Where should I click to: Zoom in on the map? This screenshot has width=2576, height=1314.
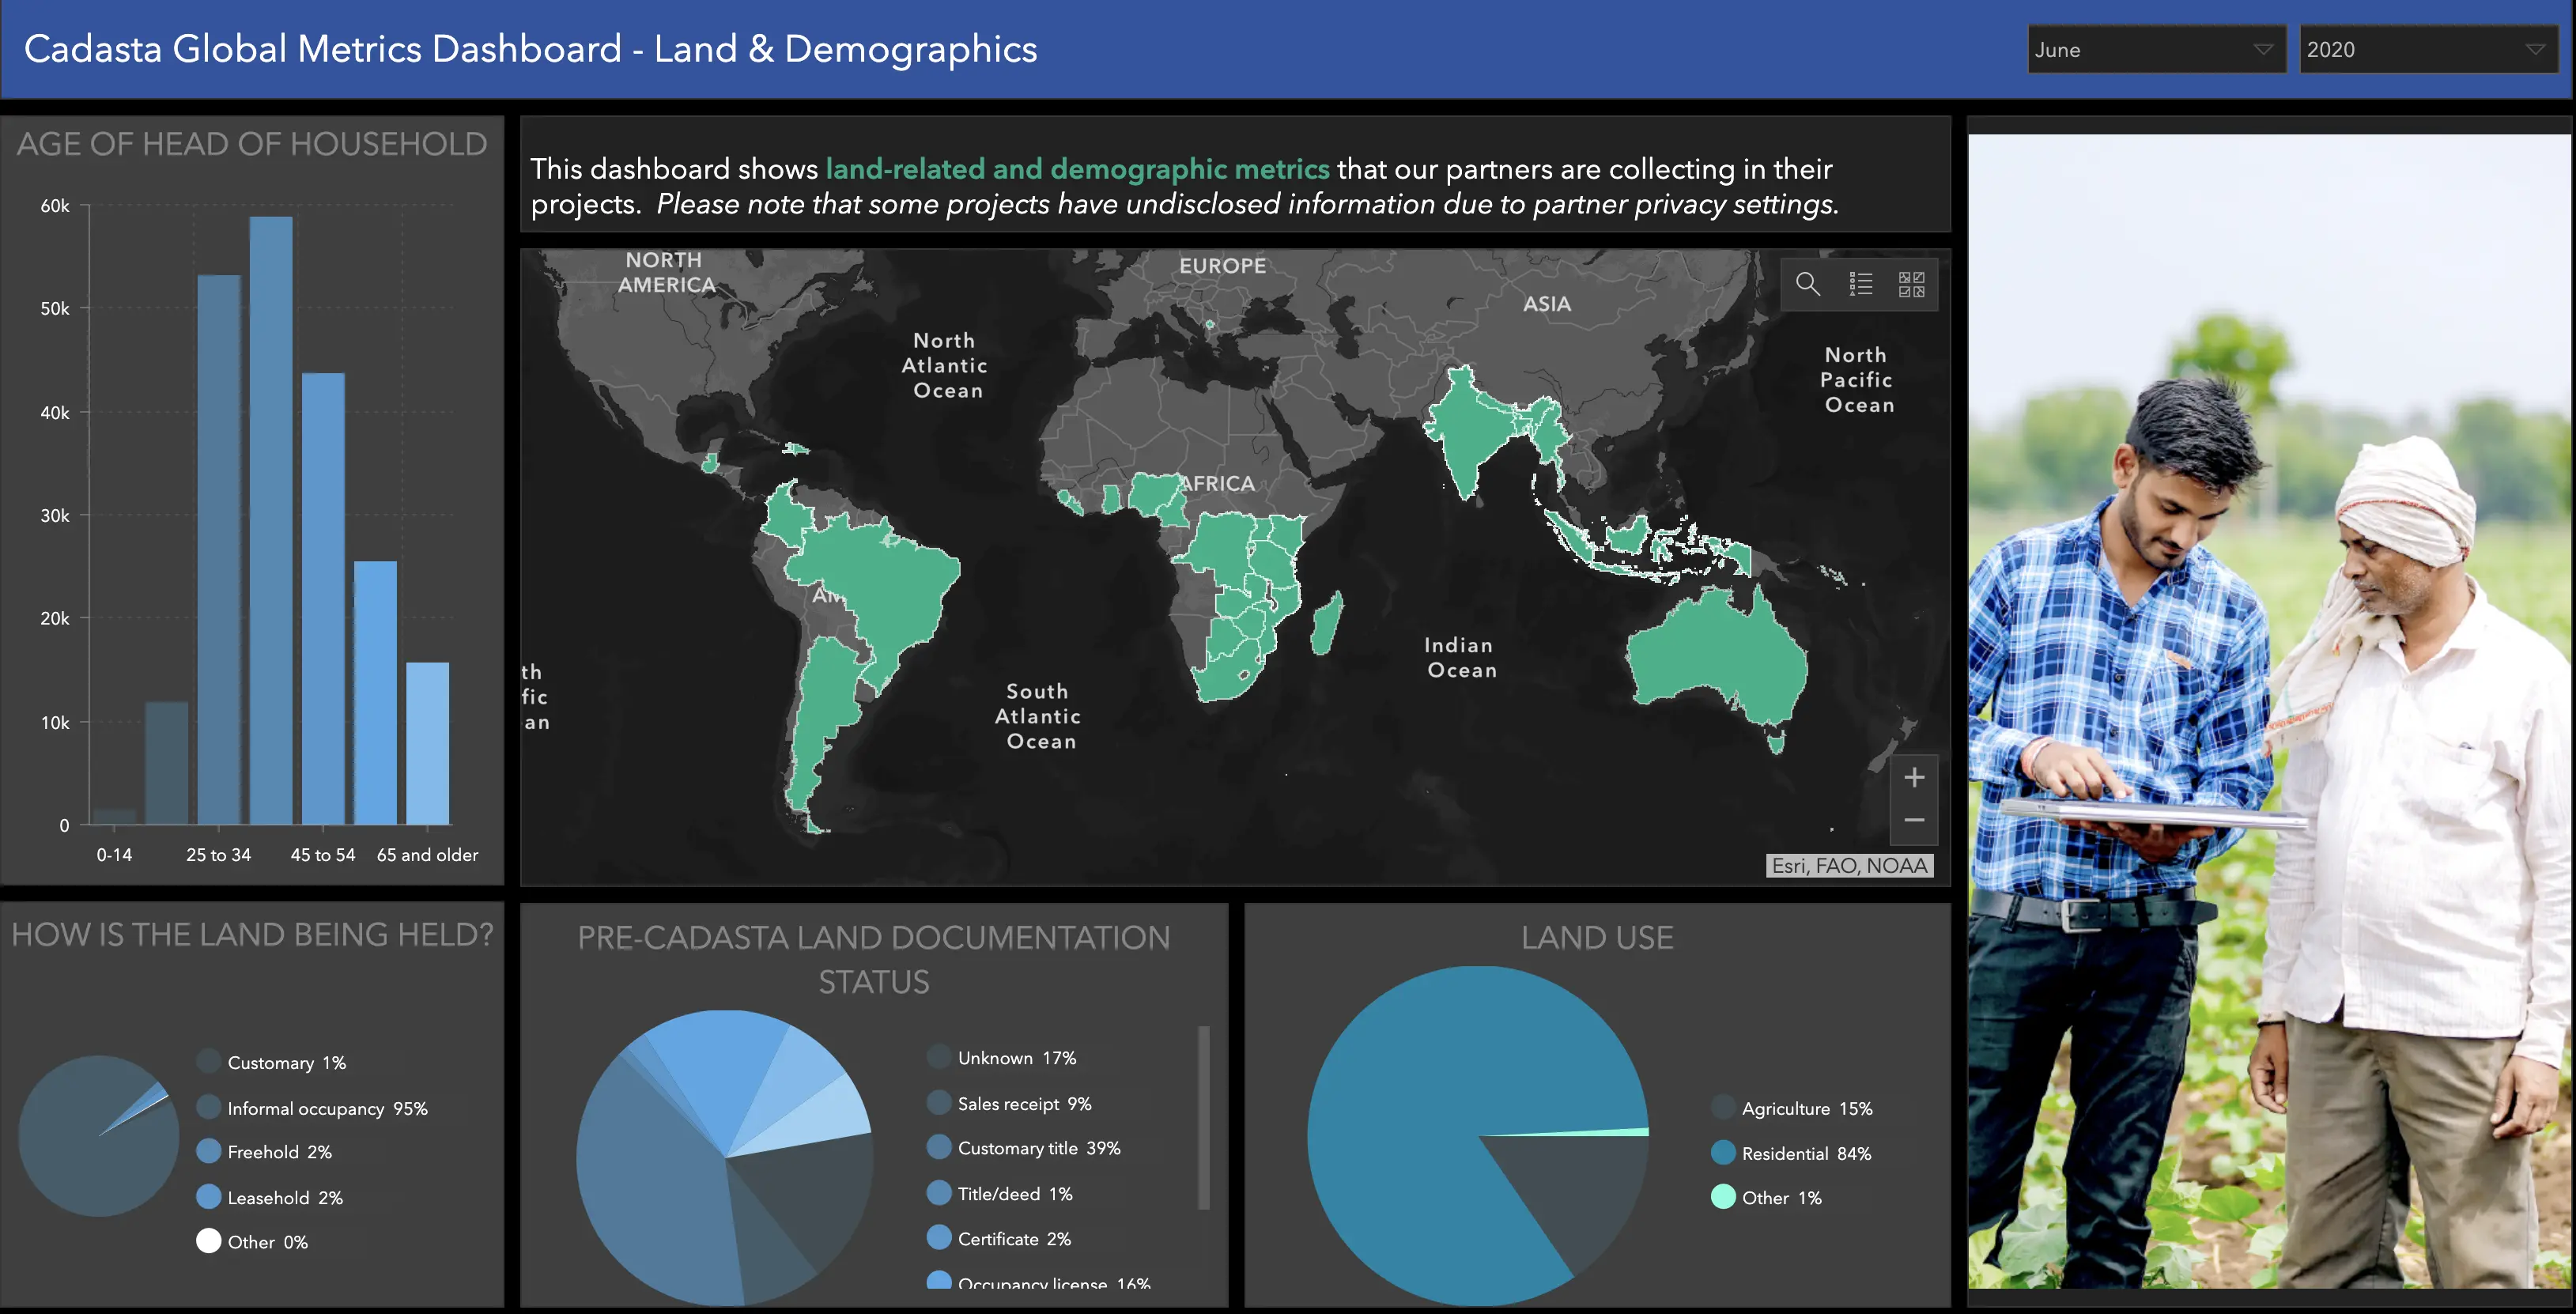click(1914, 777)
